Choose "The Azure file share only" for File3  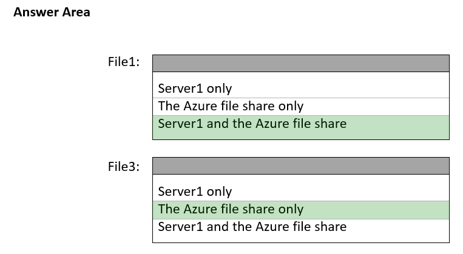(x=231, y=210)
